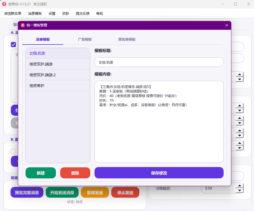This screenshot has width=254, height=211.
Task: Click inside the 模板内容 text area
Action: (x=159, y=122)
